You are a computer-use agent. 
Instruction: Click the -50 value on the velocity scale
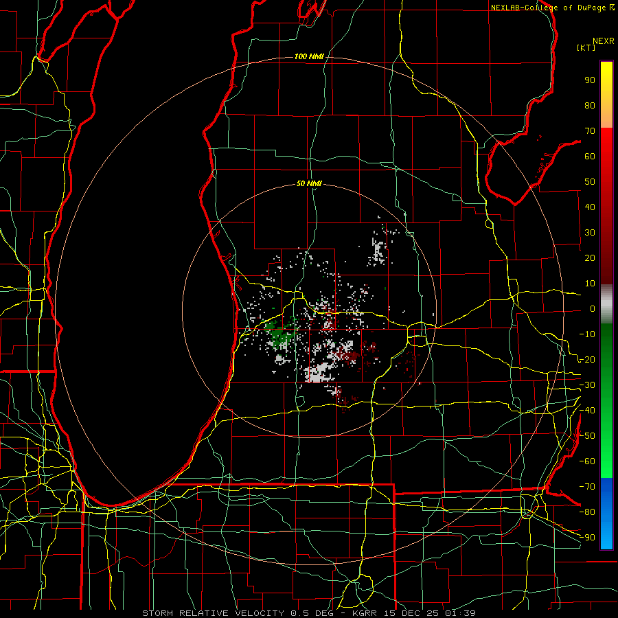click(x=587, y=436)
